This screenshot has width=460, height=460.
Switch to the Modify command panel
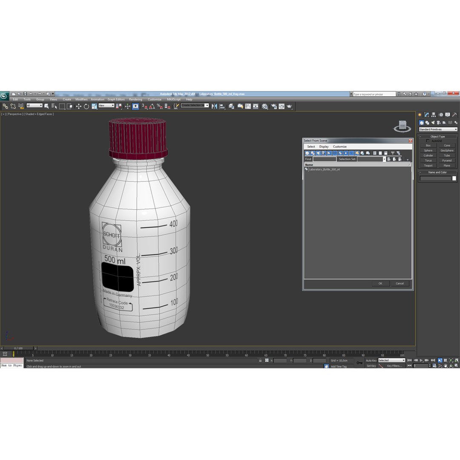pyautogui.click(x=426, y=115)
